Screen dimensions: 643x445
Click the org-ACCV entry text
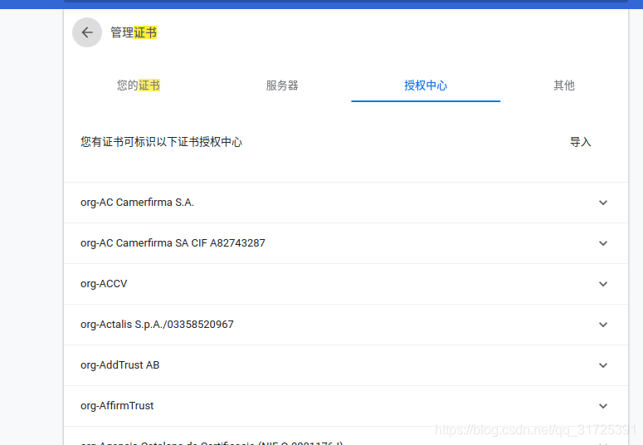(104, 284)
